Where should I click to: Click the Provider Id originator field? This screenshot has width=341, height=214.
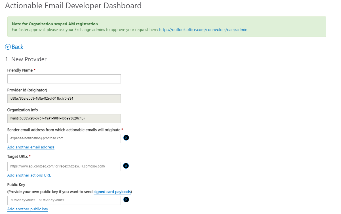[x=64, y=99]
